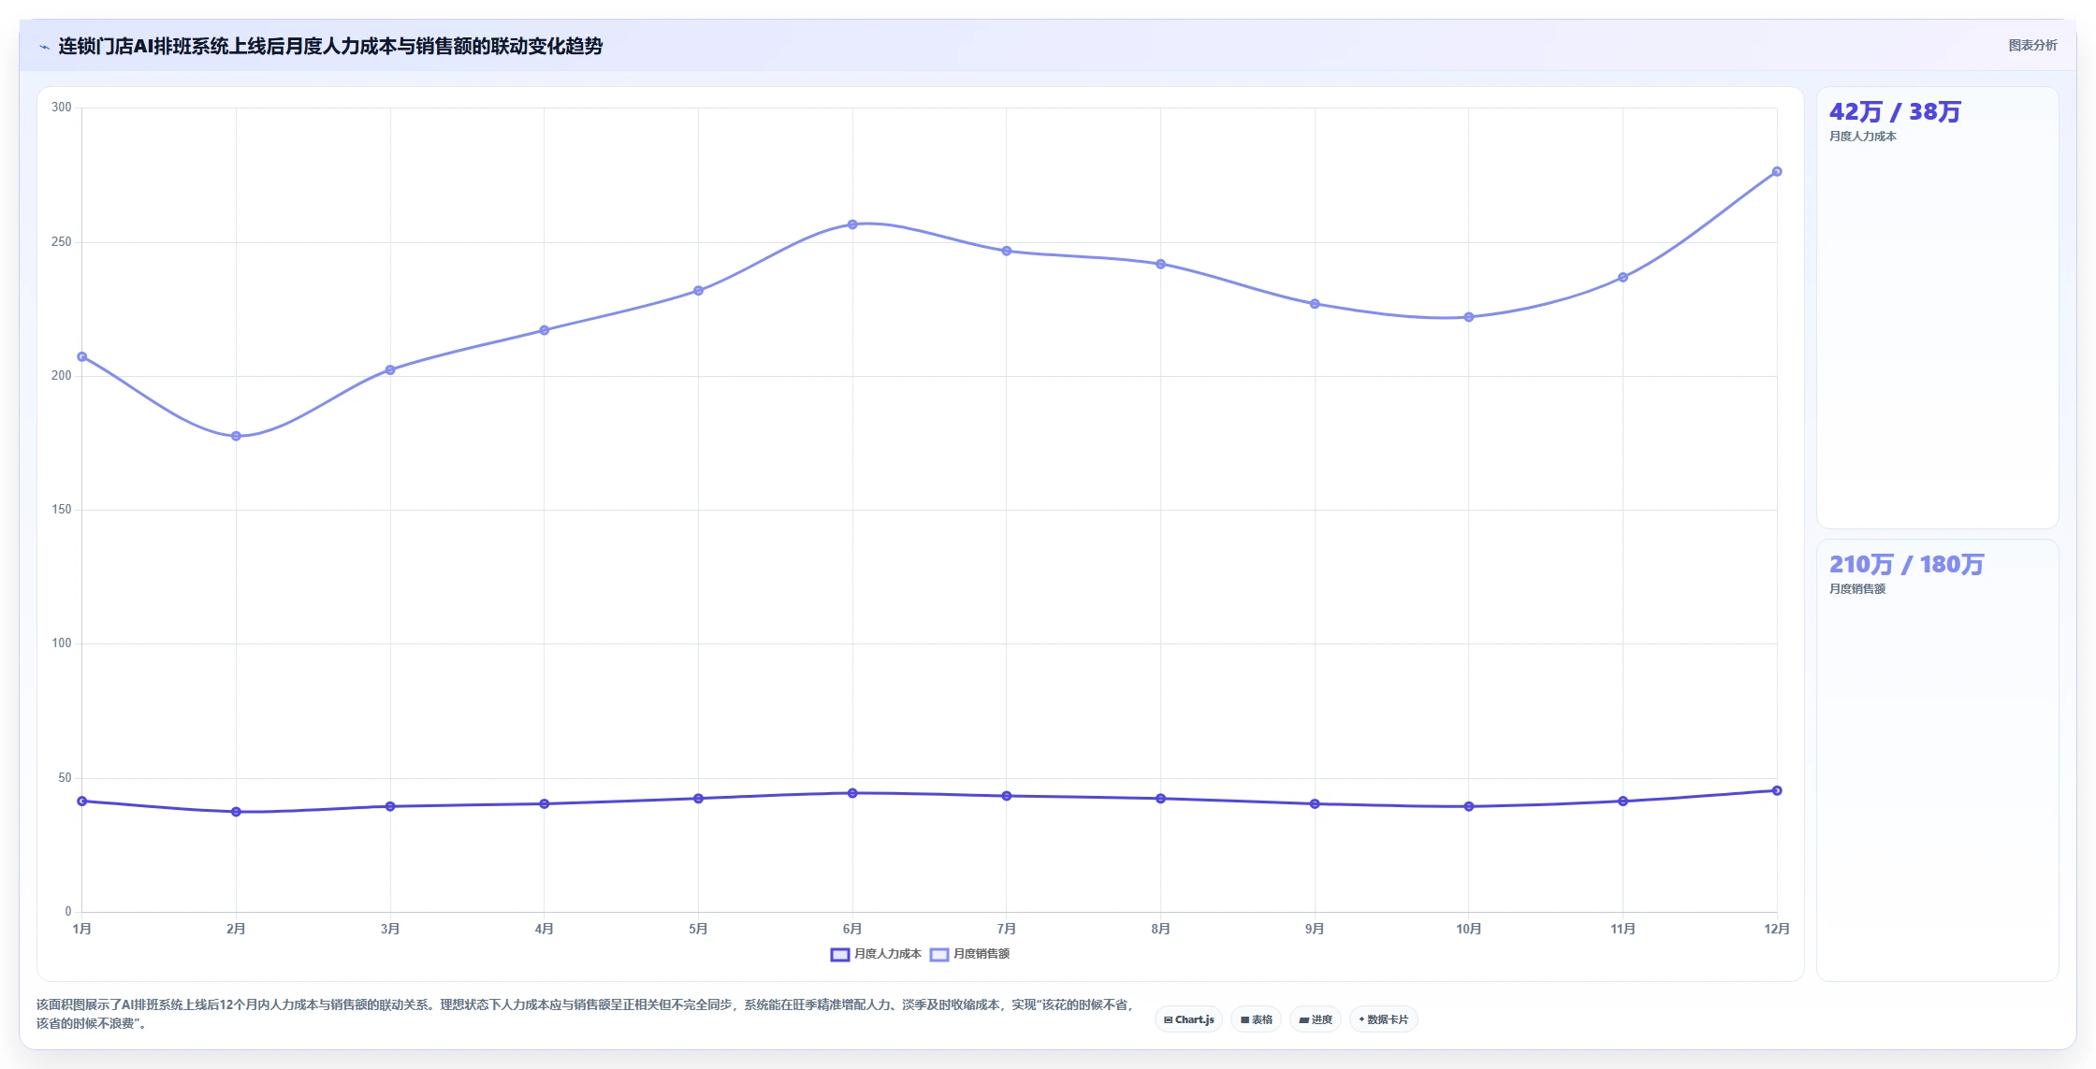2096x1069 pixels.
Task: Select the 1月 sales data point
Action: click(82, 356)
